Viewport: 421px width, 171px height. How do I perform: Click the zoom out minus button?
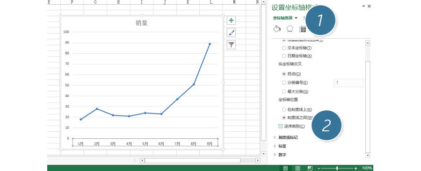pyautogui.click(x=319, y=168)
